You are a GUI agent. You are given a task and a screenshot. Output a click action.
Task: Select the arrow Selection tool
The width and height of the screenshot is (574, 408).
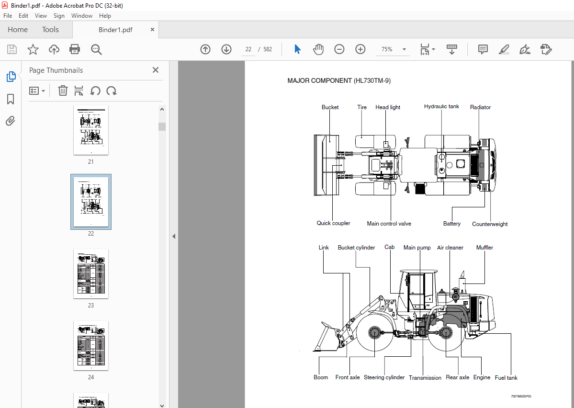(297, 49)
